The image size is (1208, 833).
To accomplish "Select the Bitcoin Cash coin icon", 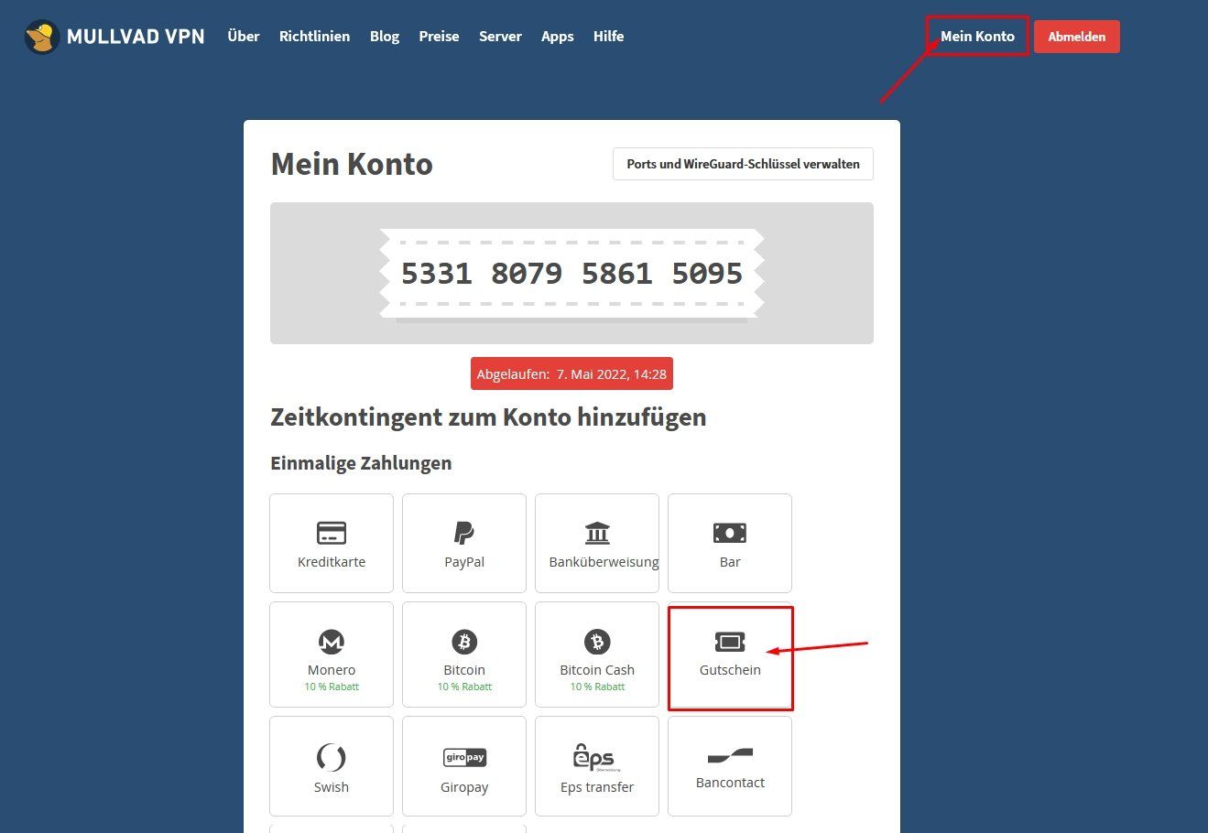I will [x=597, y=642].
